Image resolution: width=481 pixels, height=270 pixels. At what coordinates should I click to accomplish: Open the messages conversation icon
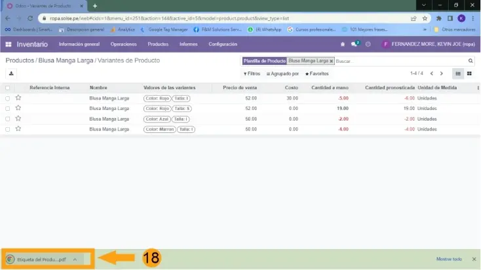click(355, 44)
